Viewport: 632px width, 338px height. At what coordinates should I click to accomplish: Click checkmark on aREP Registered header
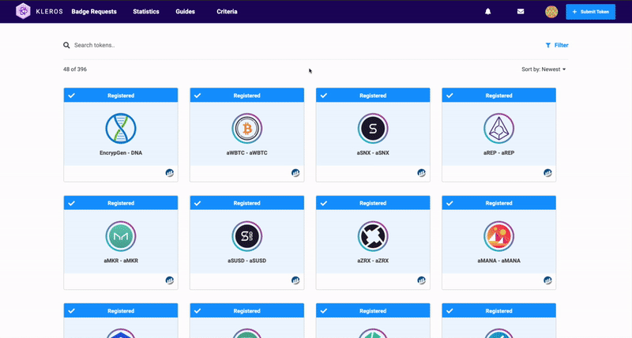point(450,96)
